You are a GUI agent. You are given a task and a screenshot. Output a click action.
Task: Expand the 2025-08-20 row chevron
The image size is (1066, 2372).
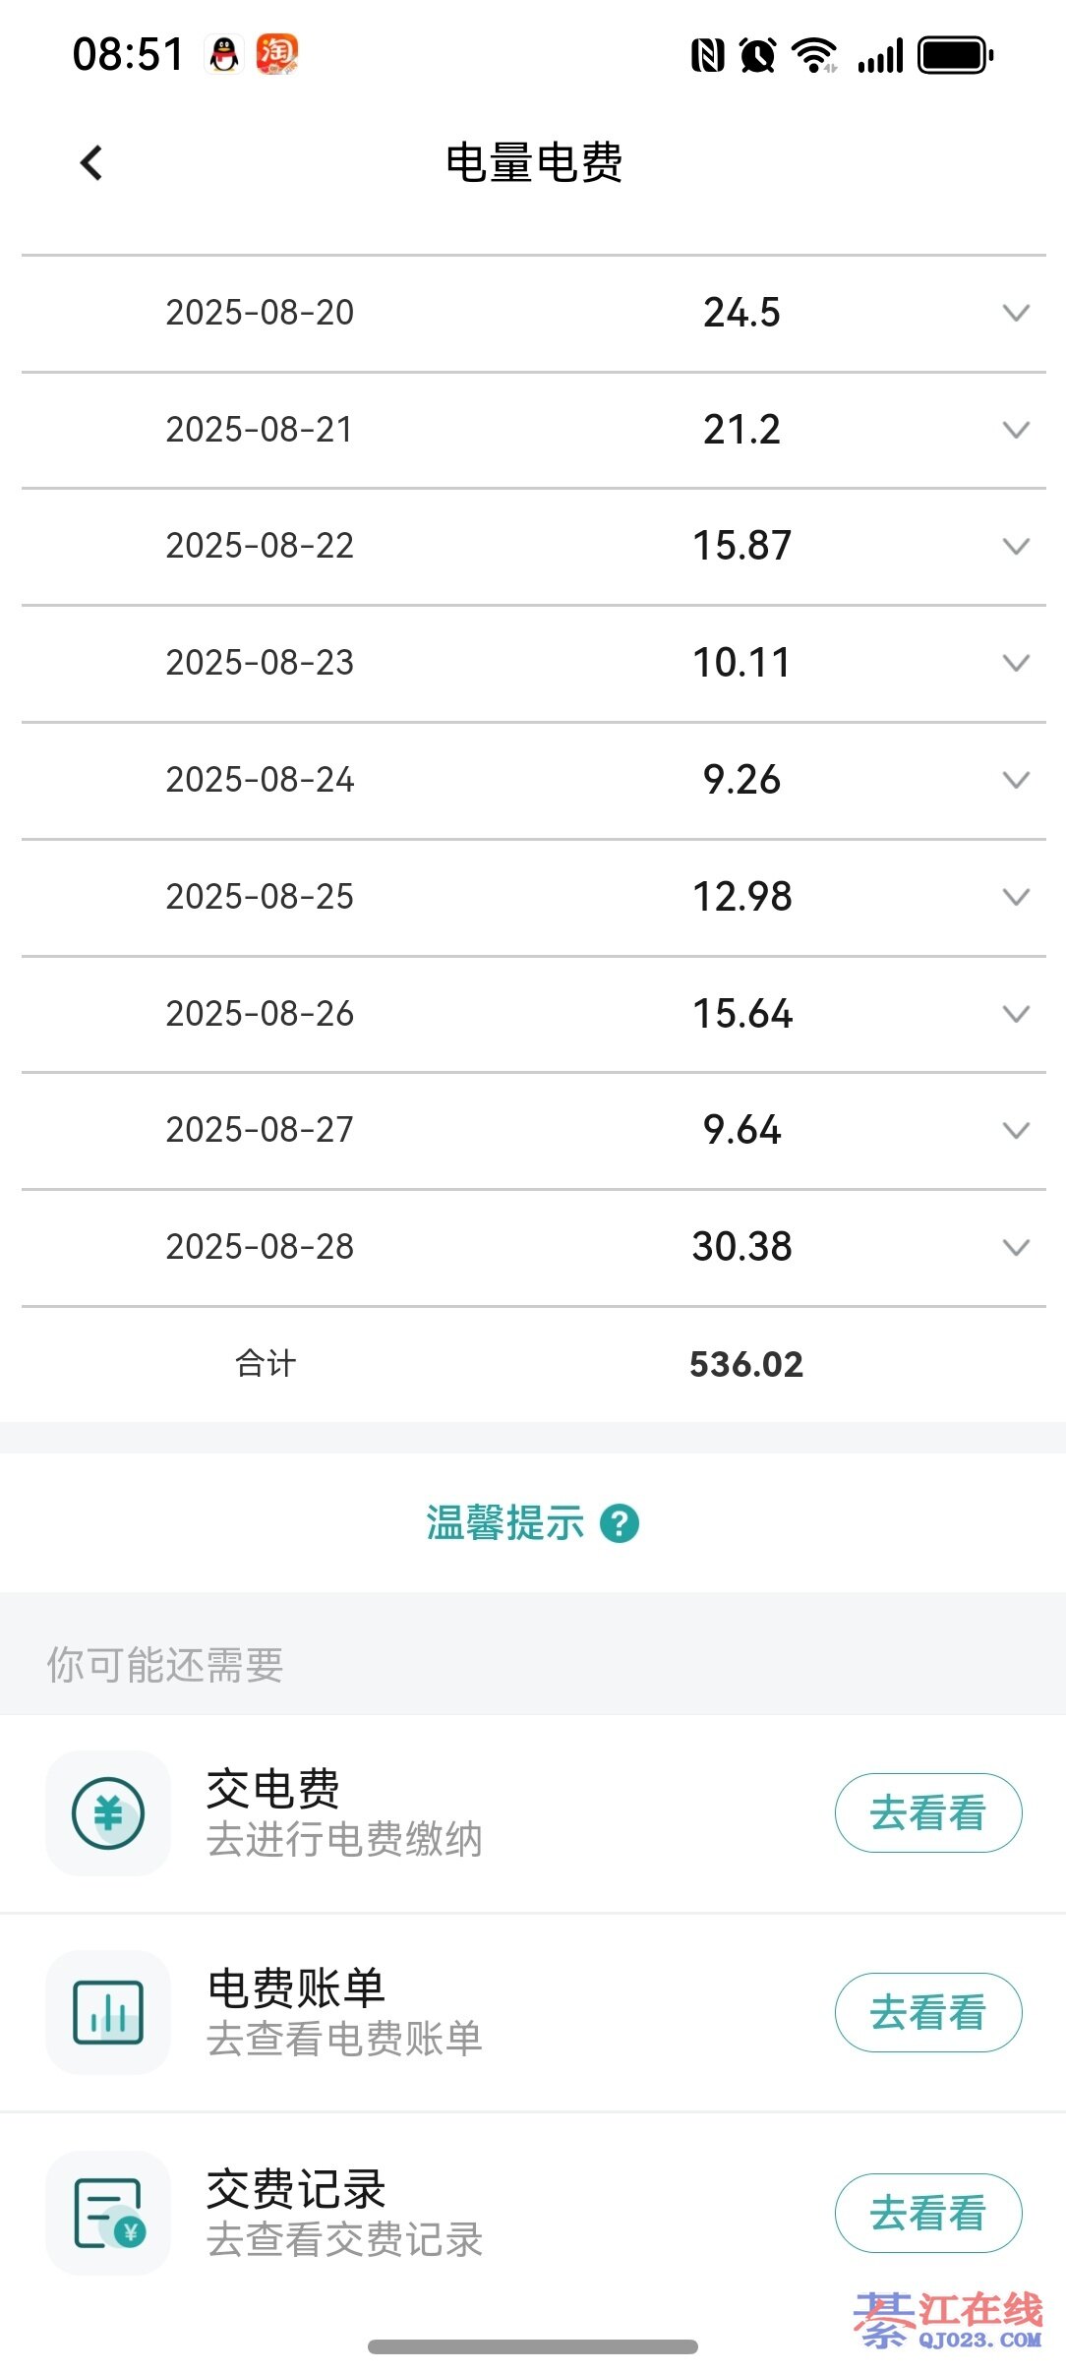1016,313
